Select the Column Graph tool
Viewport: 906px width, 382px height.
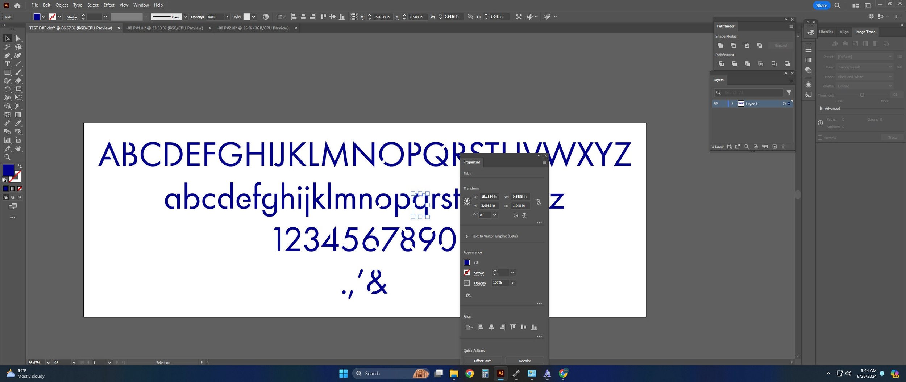[7, 140]
